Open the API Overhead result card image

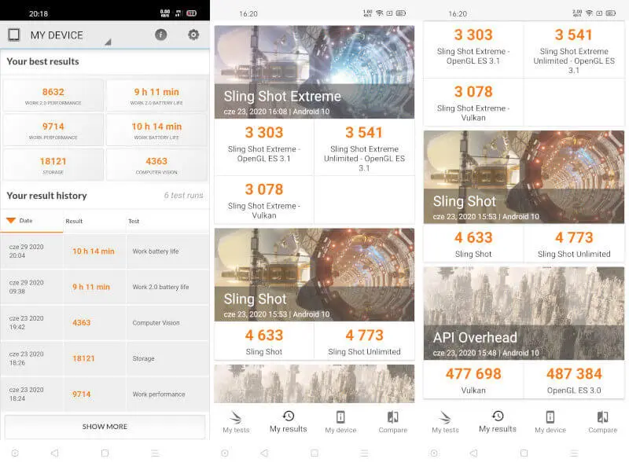point(524,313)
